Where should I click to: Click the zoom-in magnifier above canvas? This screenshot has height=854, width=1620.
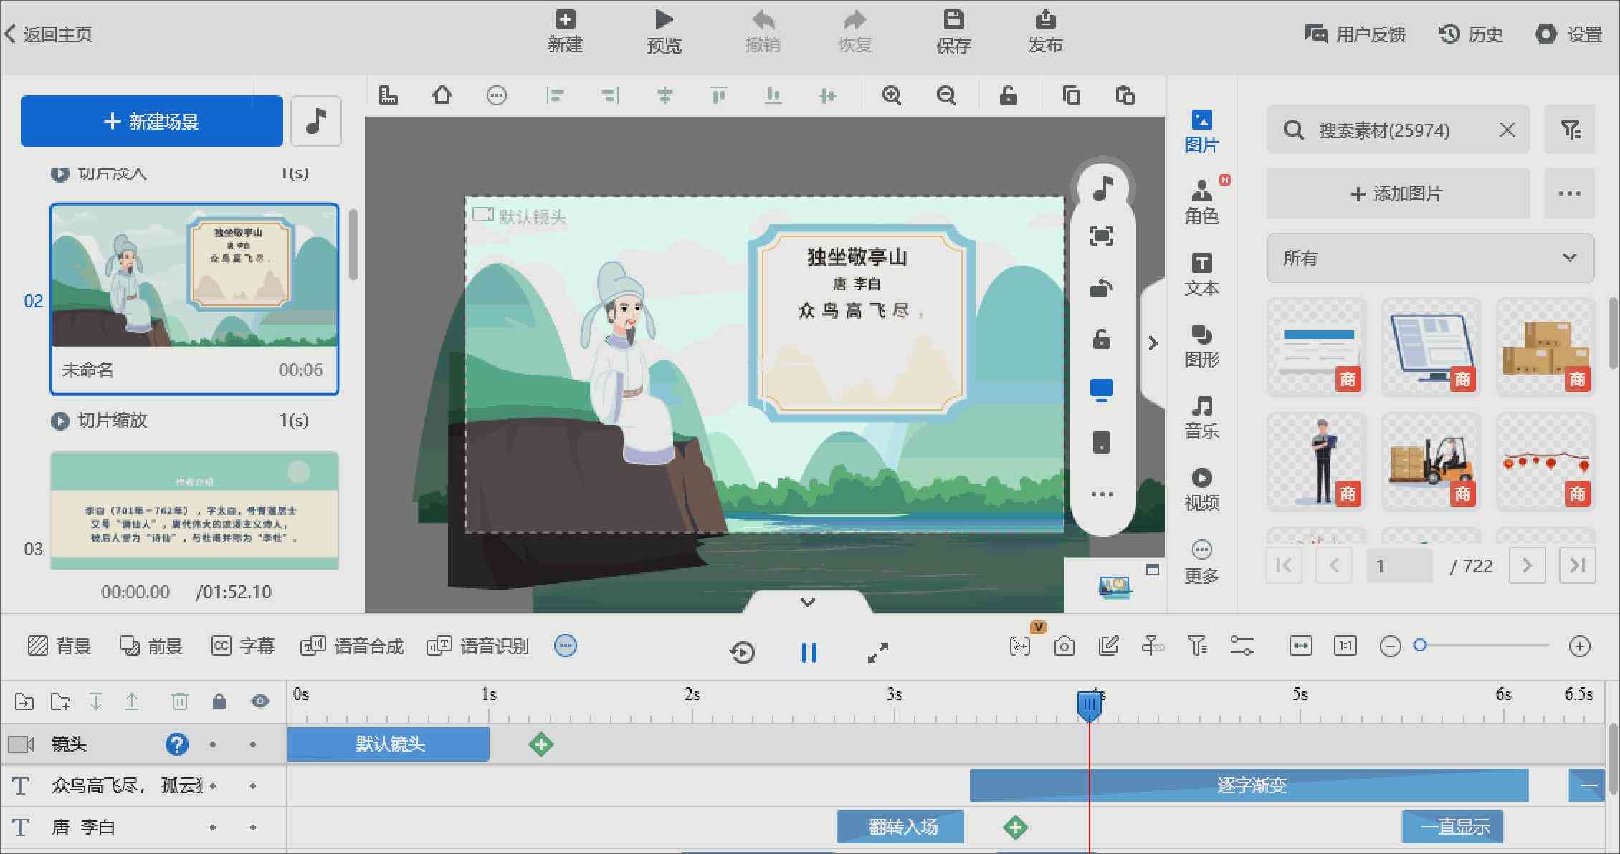pos(892,95)
